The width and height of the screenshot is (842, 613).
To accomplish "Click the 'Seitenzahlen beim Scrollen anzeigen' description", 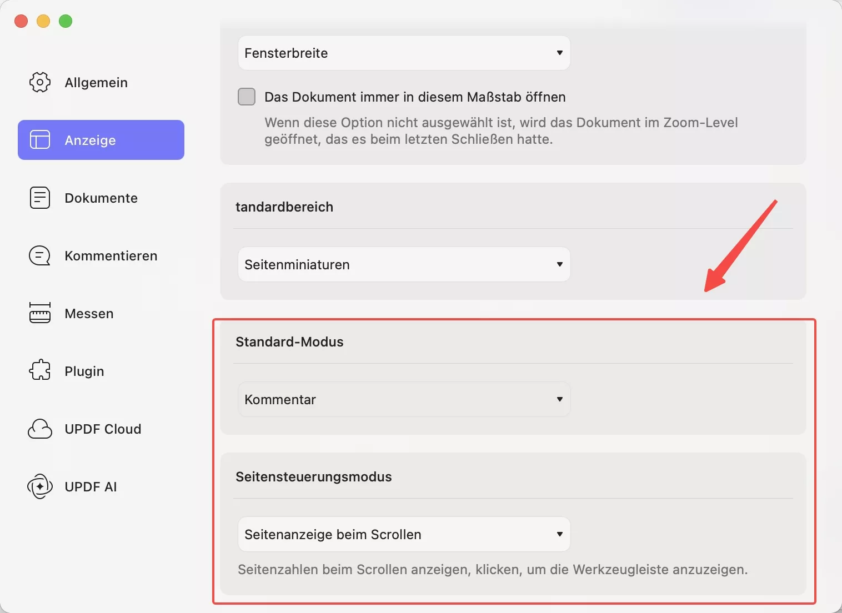I will click(x=493, y=569).
